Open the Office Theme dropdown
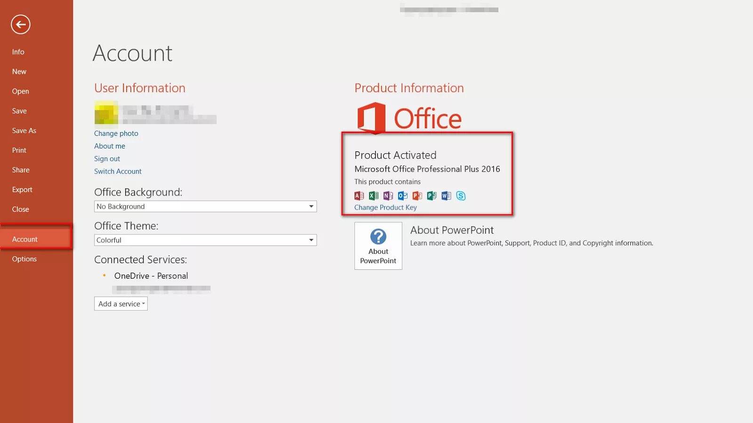 [x=205, y=240]
